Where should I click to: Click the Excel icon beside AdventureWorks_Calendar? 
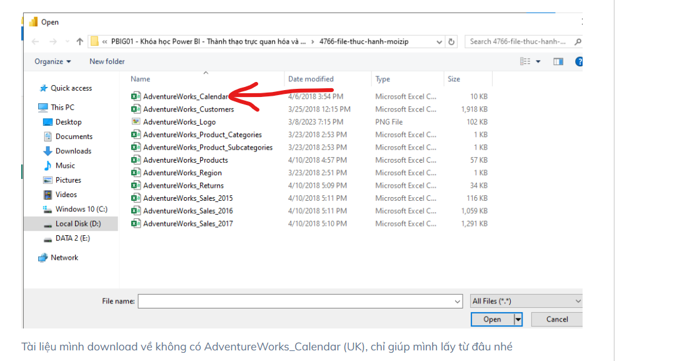click(x=136, y=96)
